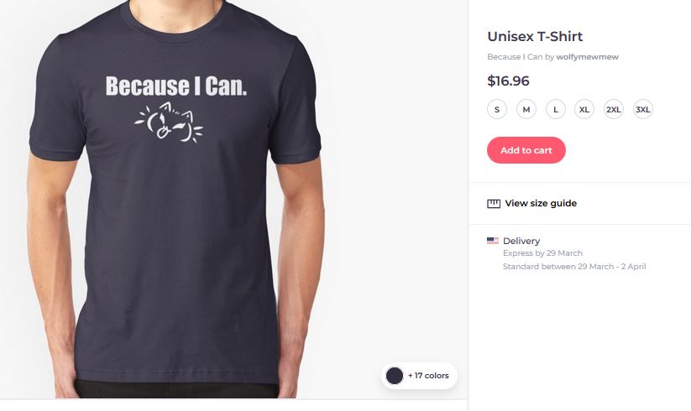Choose size L
The height and width of the screenshot is (411, 691).
point(555,109)
